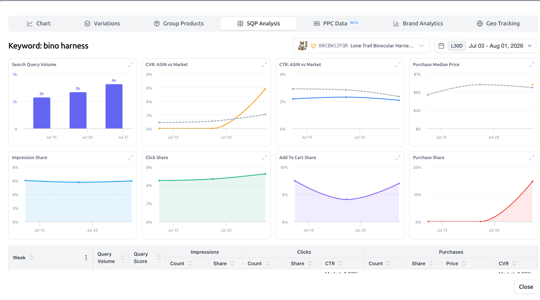Sort by Clicks Count column

(267, 264)
